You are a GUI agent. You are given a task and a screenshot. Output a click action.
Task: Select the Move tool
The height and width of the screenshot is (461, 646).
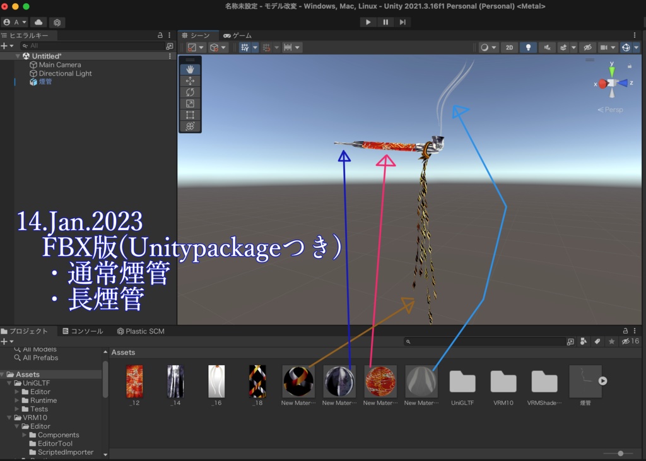click(190, 81)
